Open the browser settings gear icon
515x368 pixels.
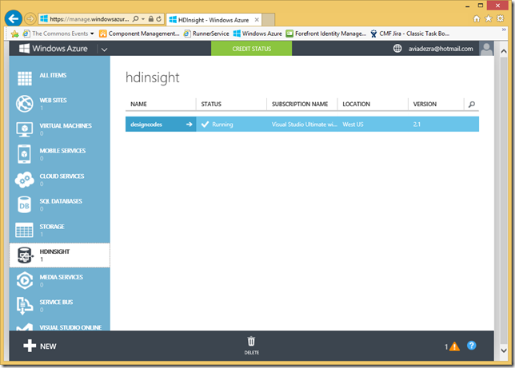coord(501,18)
